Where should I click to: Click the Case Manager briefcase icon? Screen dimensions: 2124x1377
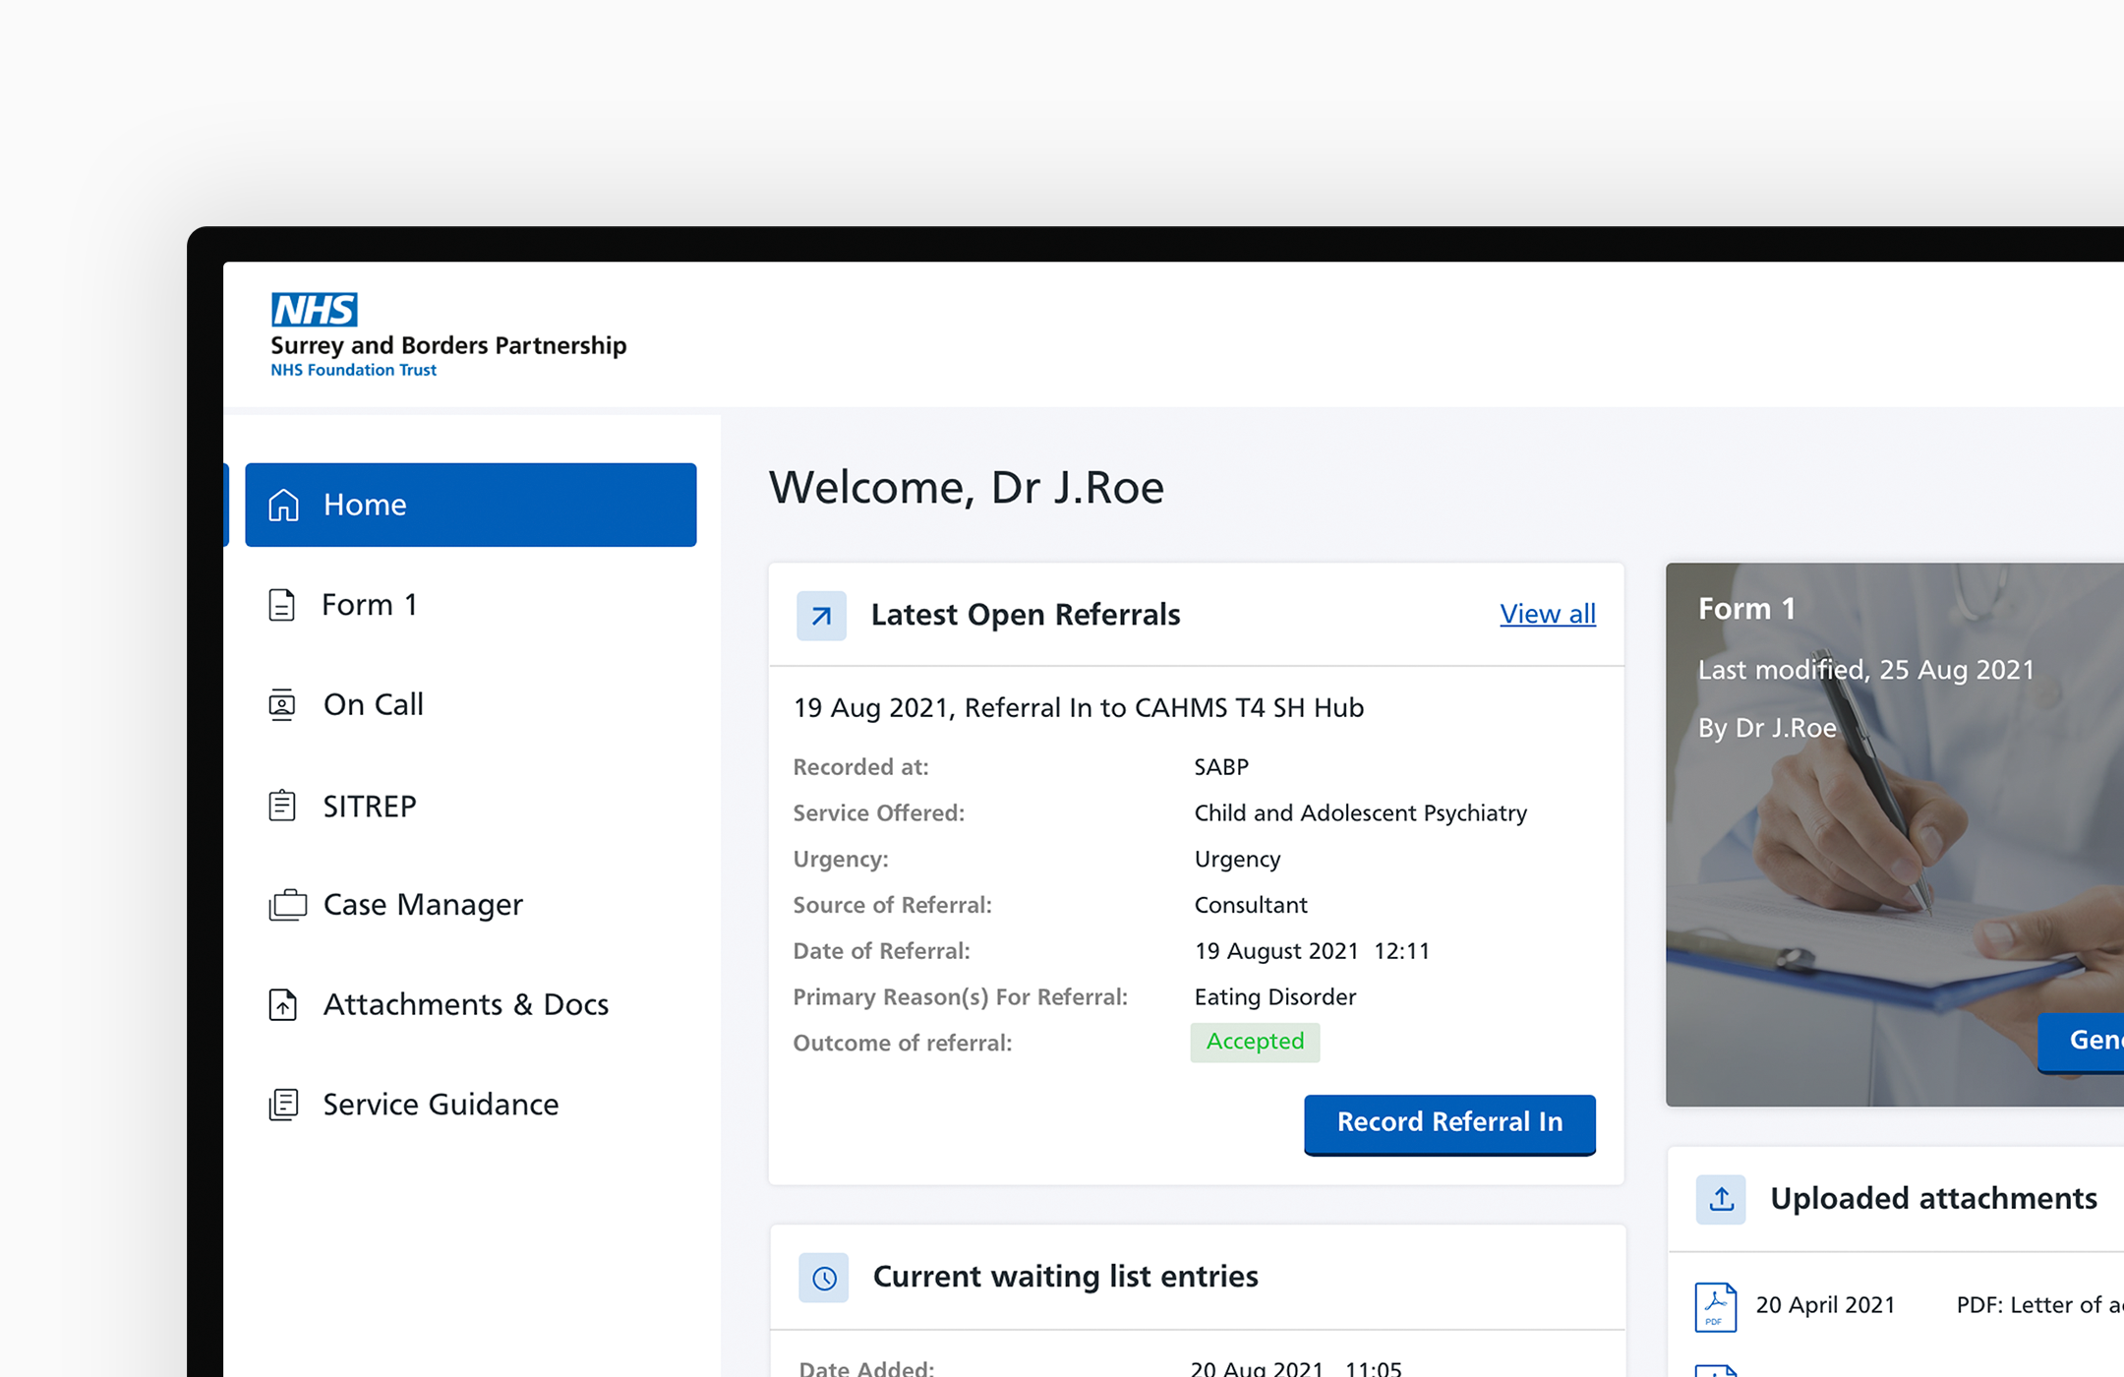287,905
